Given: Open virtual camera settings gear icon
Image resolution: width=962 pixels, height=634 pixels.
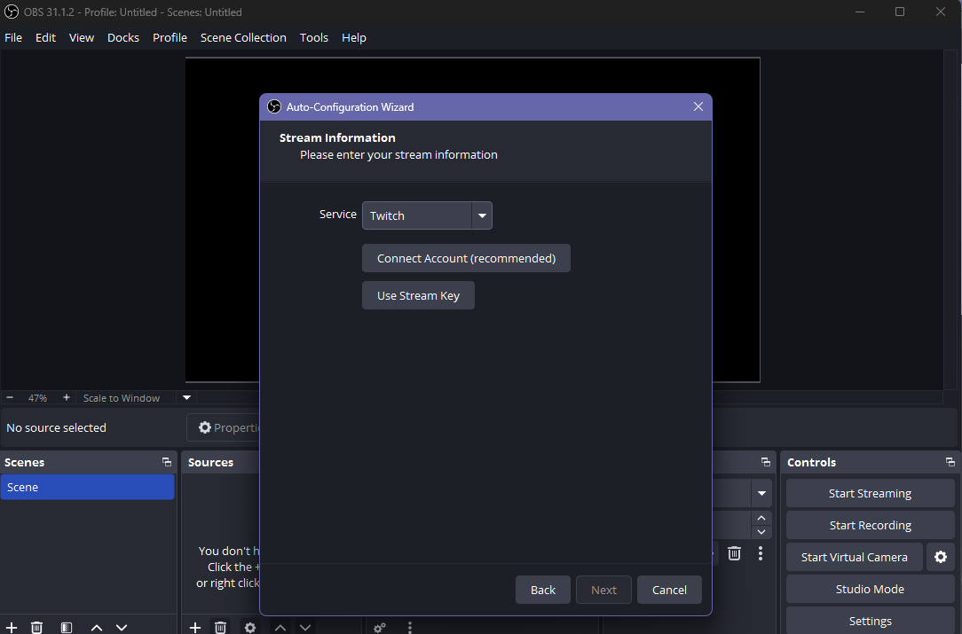Looking at the screenshot, I should click(941, 557).
